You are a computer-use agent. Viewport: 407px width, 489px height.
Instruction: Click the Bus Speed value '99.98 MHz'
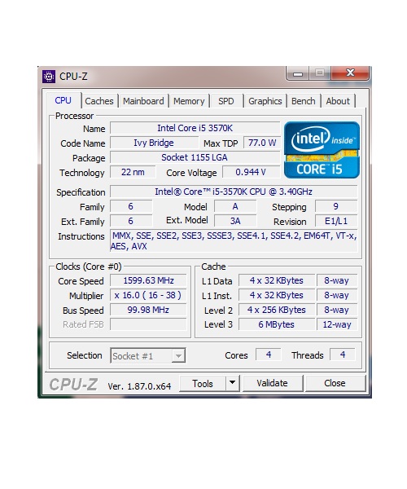pos(148,310)
